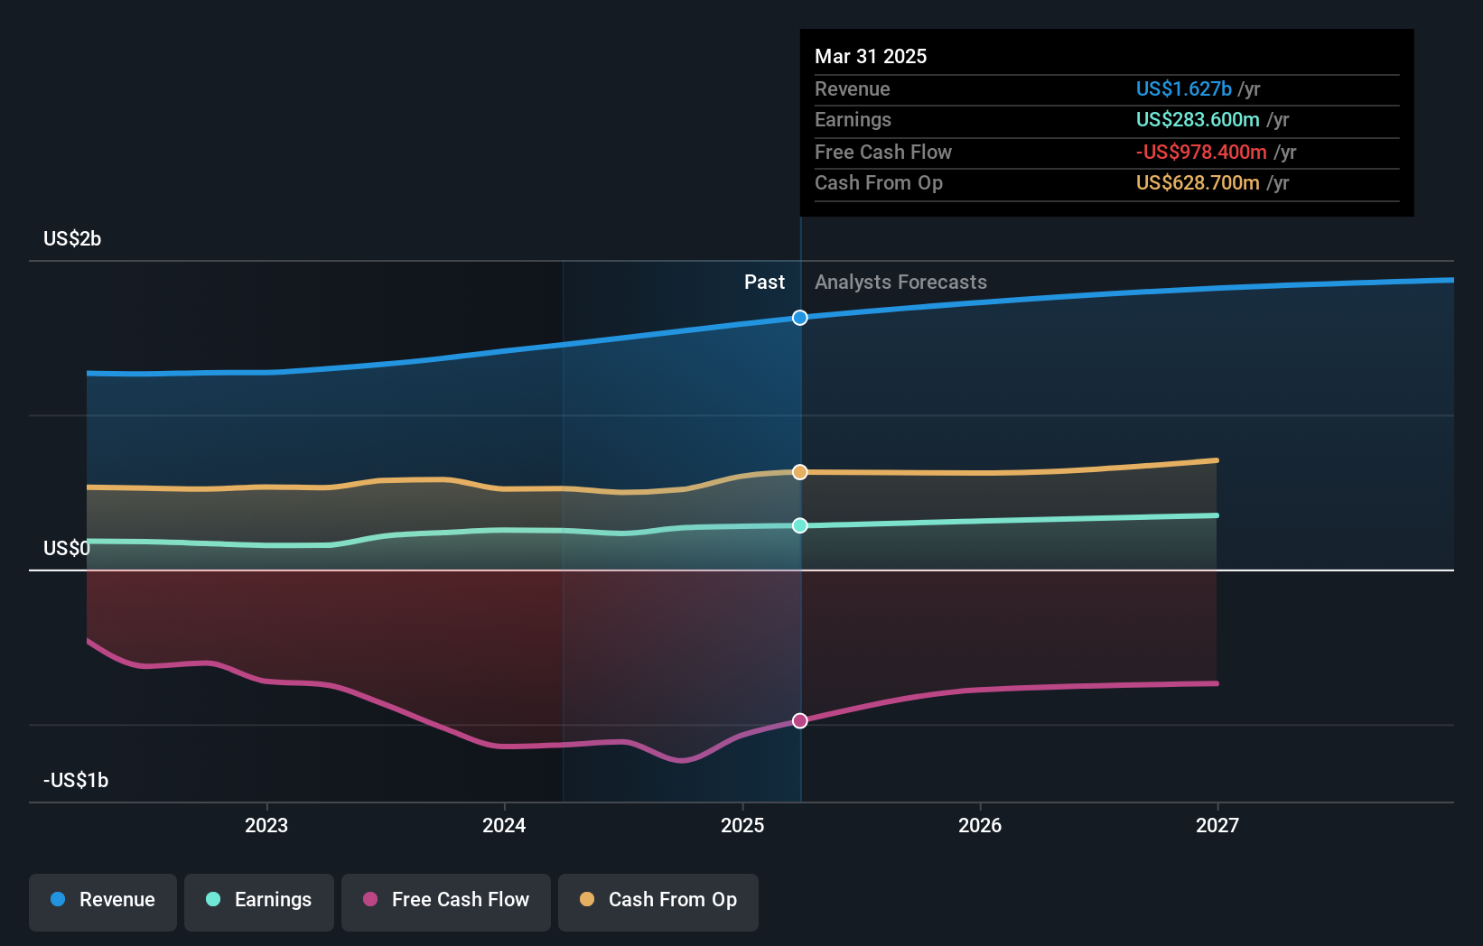Click the Analysts Forecasts label
Screen dimensions: 1483x946
(900, 282)
